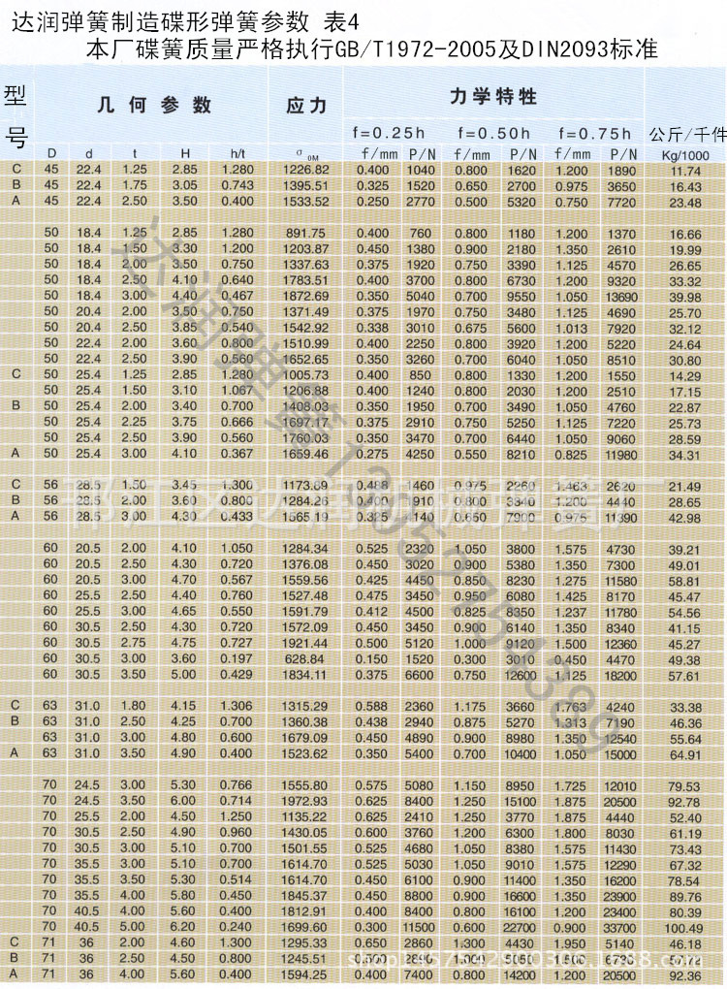Select the weight value 57.61

(x=685, y=676)
